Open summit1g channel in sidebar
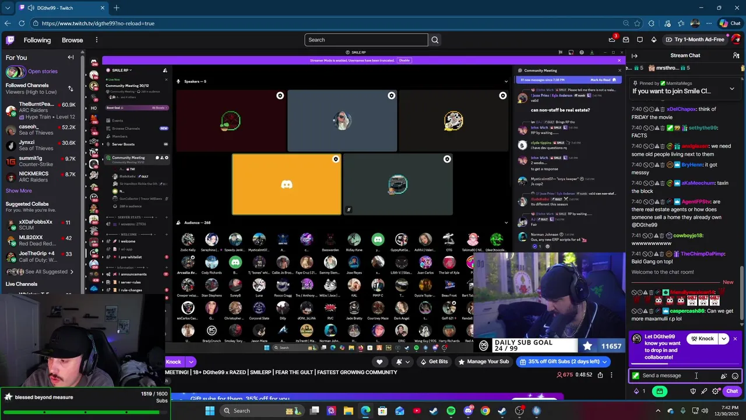 41,162
